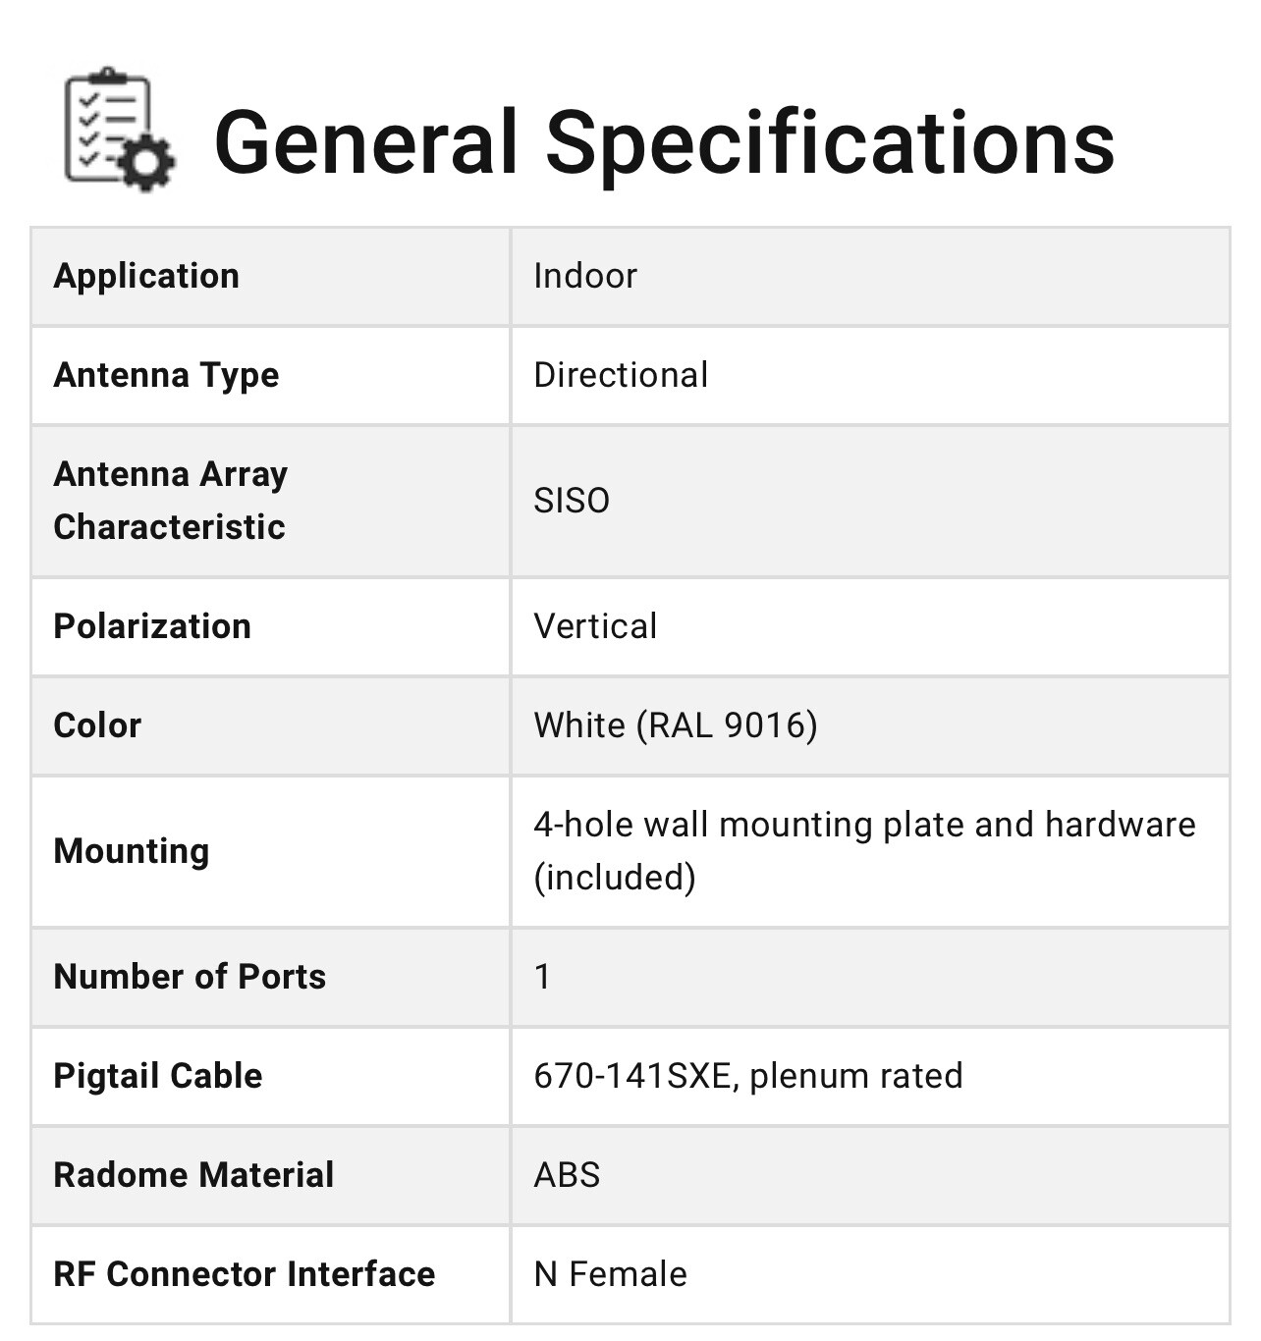Select the Radome Material label

click(x=193, y=1175)
